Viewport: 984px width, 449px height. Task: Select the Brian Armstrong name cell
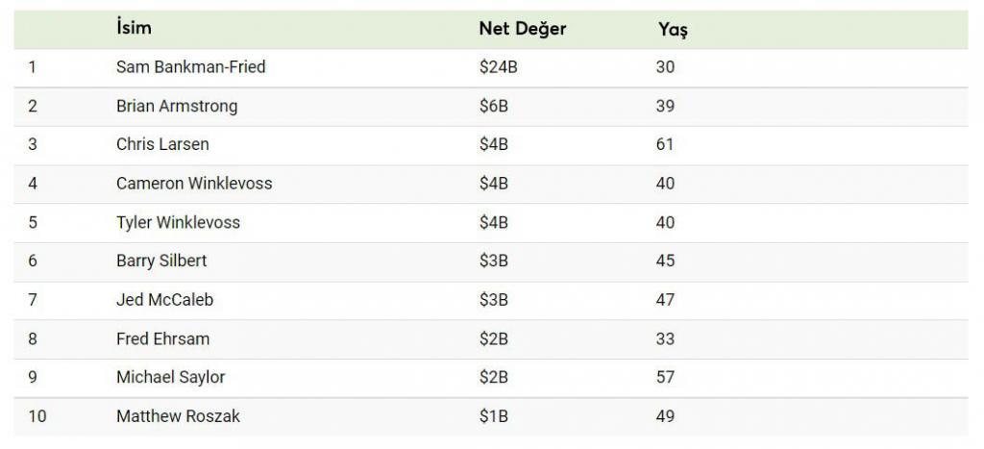177,106
